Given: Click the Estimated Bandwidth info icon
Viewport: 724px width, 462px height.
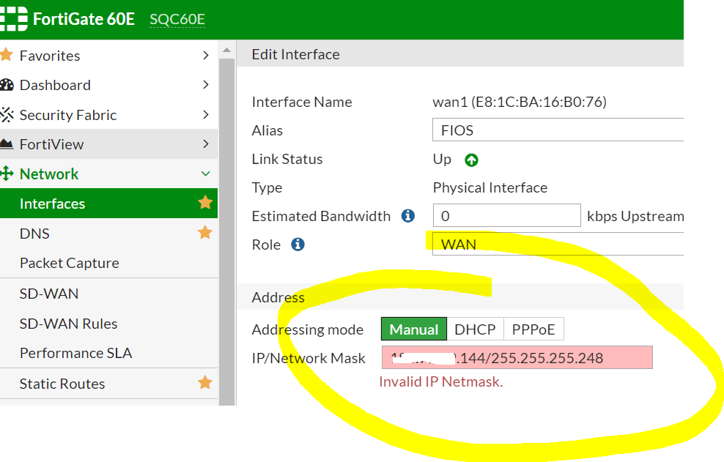Looking at the screenshot, I should click(408, 216).
